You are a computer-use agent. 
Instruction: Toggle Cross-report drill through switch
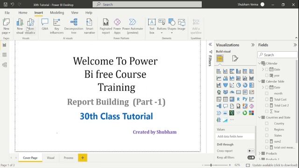click(251, 151)
